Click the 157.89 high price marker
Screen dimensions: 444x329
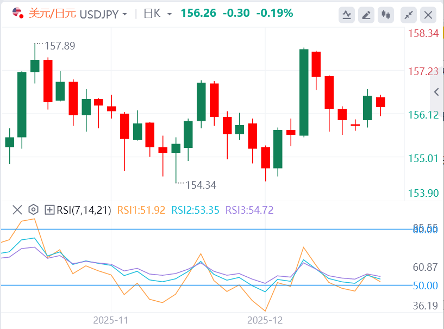point(59,46)
